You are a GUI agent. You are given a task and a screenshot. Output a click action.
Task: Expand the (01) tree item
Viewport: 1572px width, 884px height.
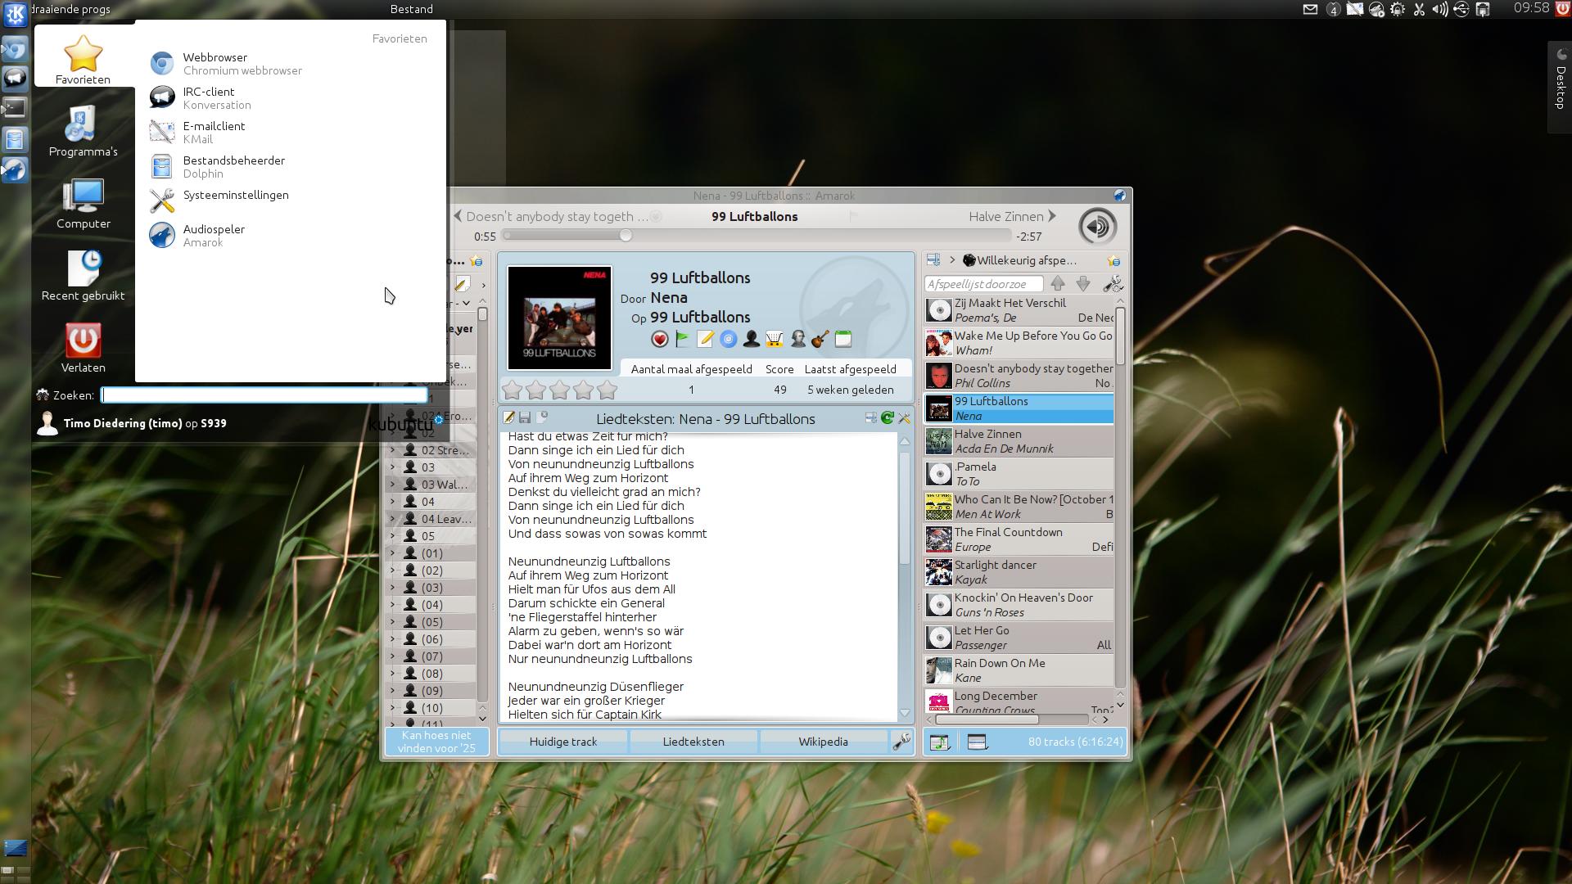(x=392, y=552)
